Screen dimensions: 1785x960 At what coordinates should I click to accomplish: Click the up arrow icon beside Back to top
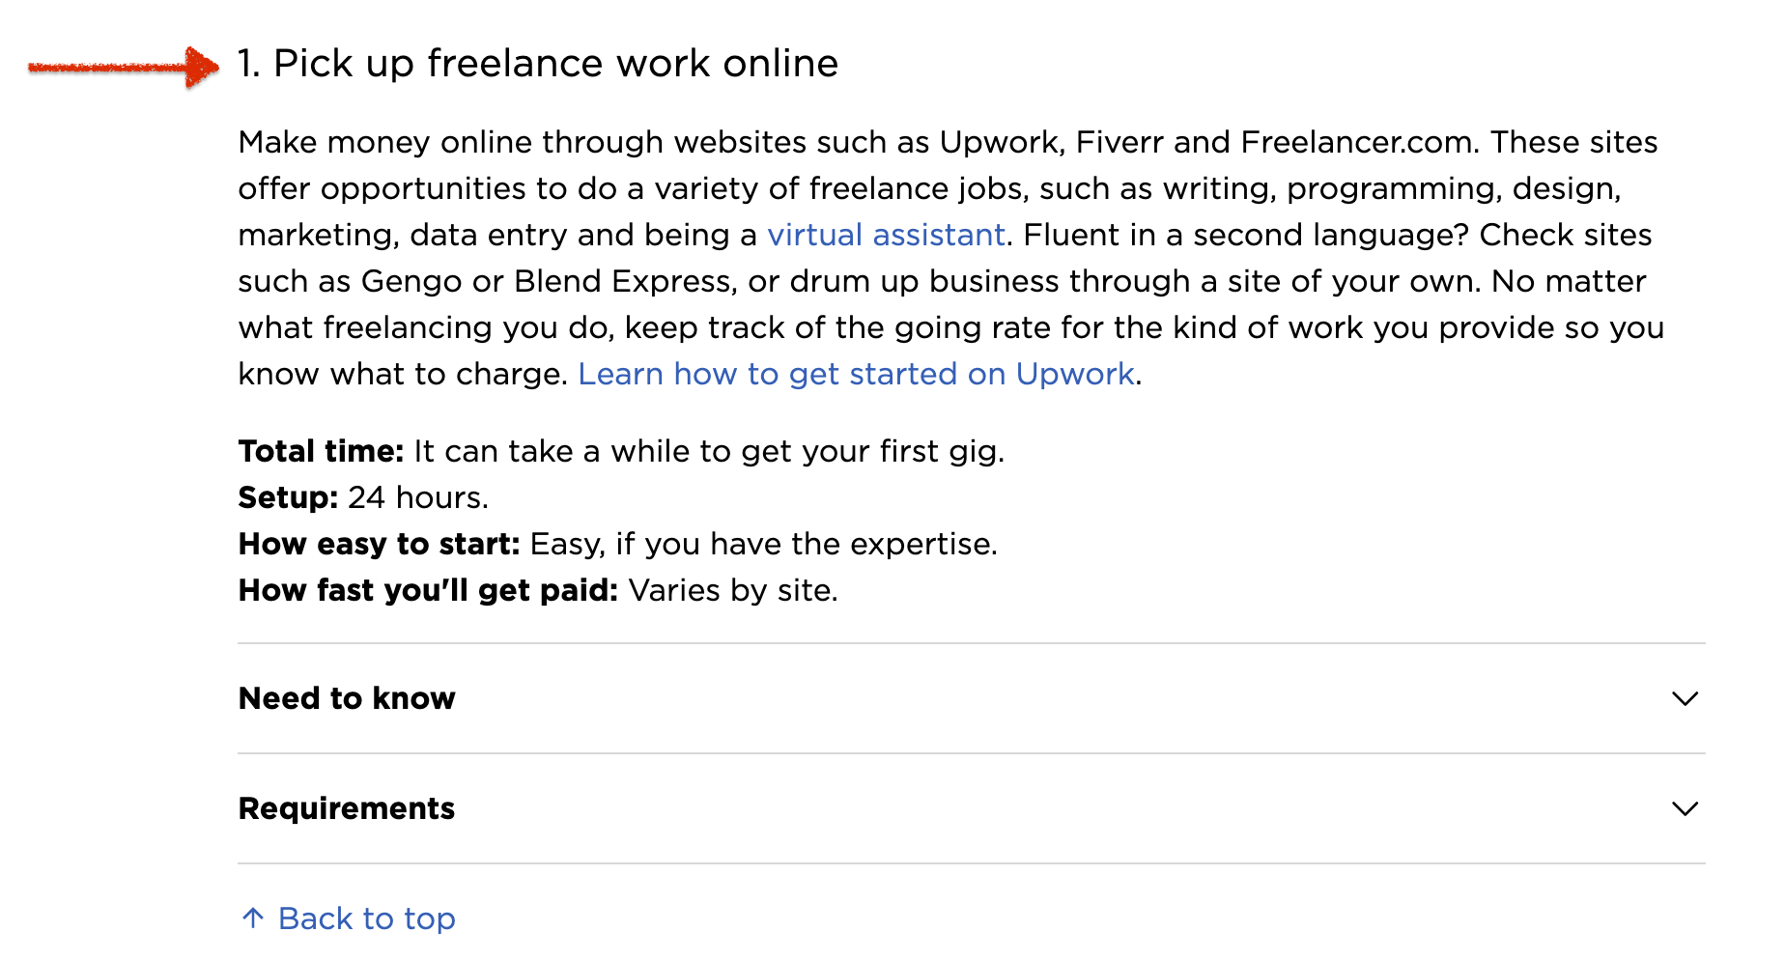pos(253,918)
